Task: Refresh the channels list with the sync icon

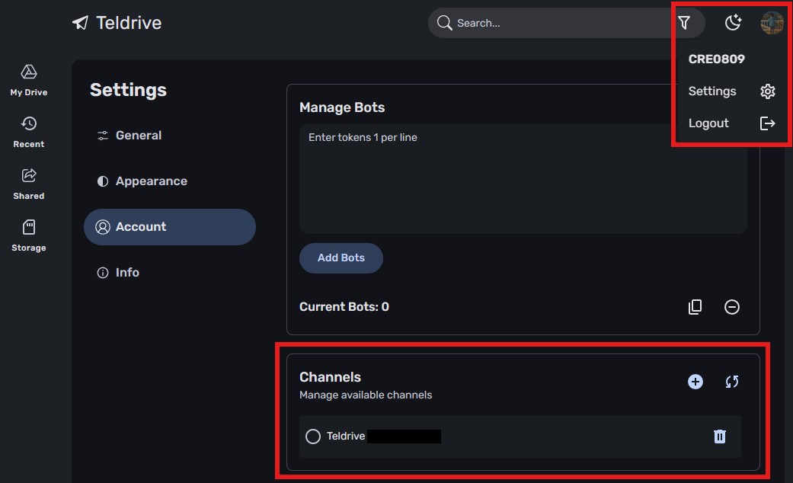Action: (x=731, y=382)
